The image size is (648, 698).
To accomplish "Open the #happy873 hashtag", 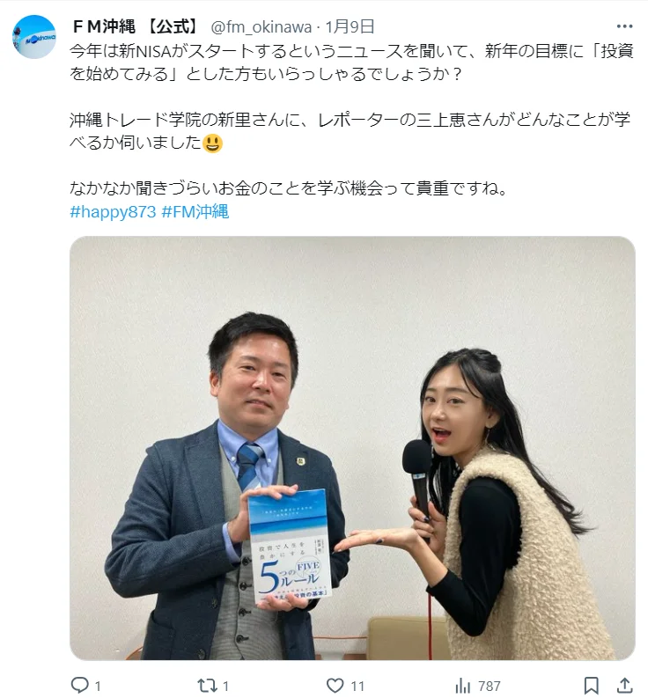I will (113, 211).
